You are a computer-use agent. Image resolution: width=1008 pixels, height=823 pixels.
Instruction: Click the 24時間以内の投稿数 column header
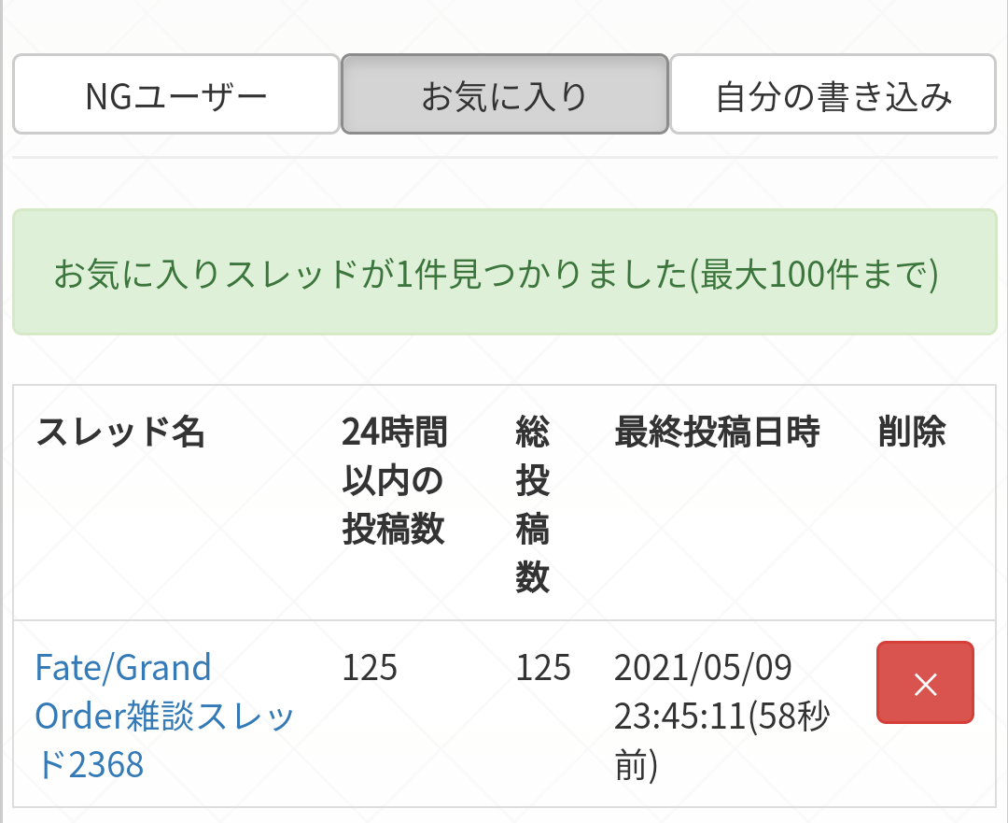394,481
